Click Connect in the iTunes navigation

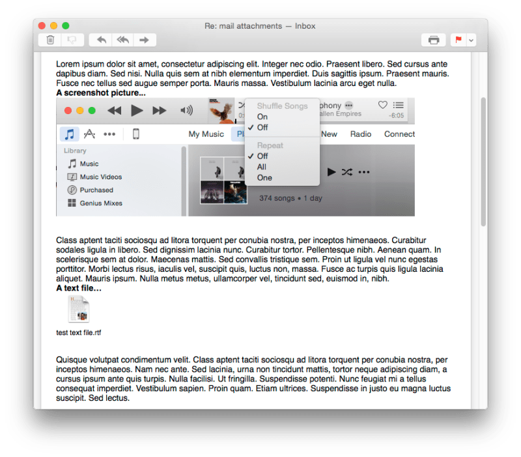pyautogui.click(x=399, y=134)
